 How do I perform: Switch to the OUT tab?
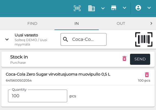(x=121, y=23)
